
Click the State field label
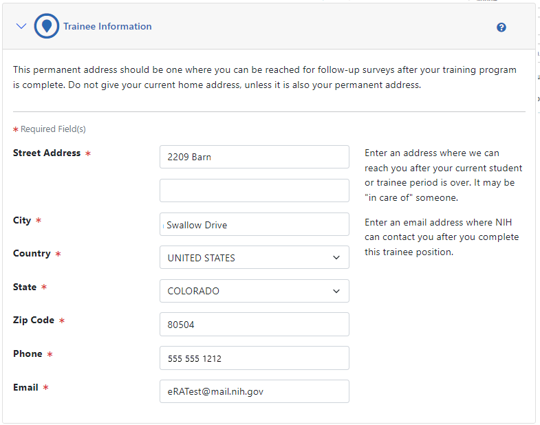pos(25,287)
